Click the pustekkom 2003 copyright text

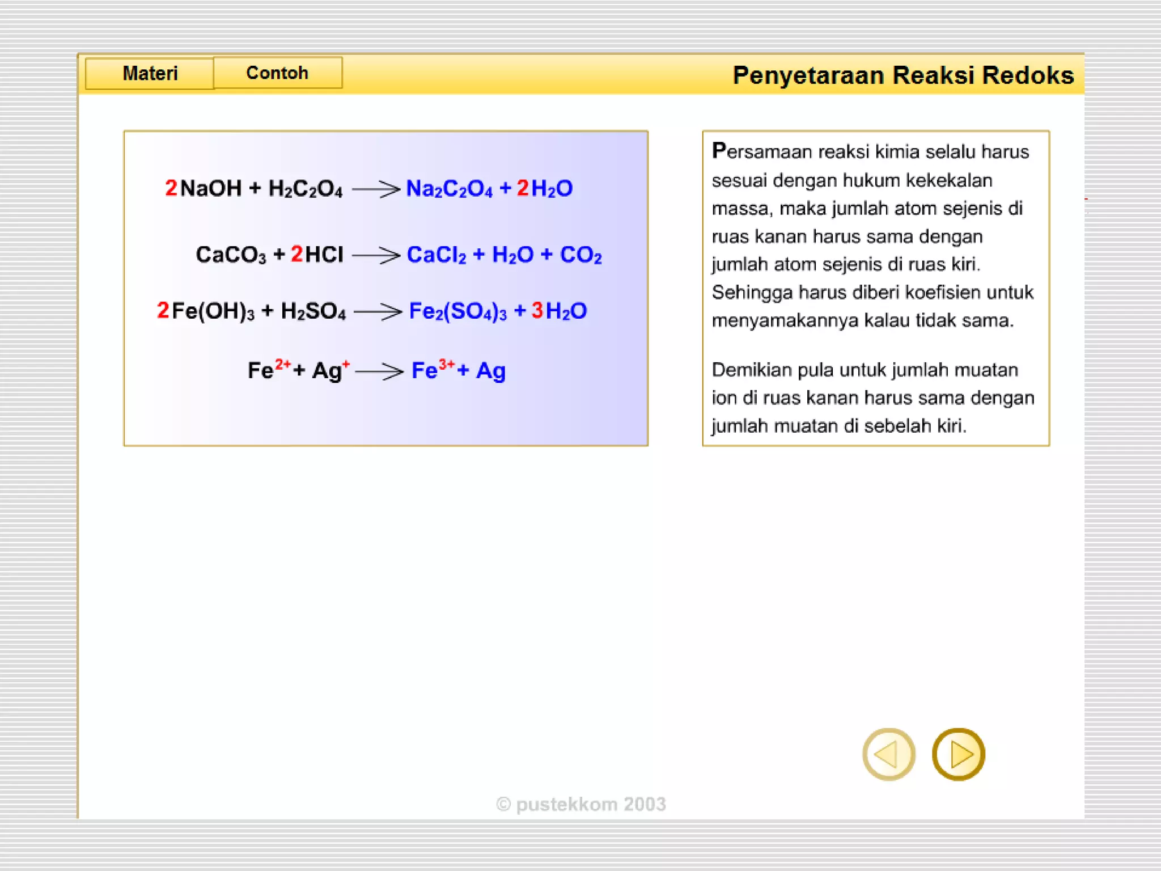pos(581,804)
